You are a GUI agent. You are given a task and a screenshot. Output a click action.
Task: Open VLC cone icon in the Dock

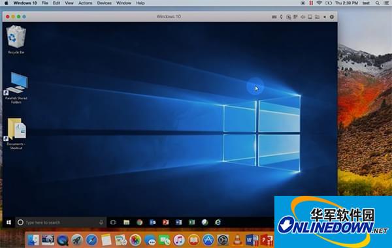[237, 240]
